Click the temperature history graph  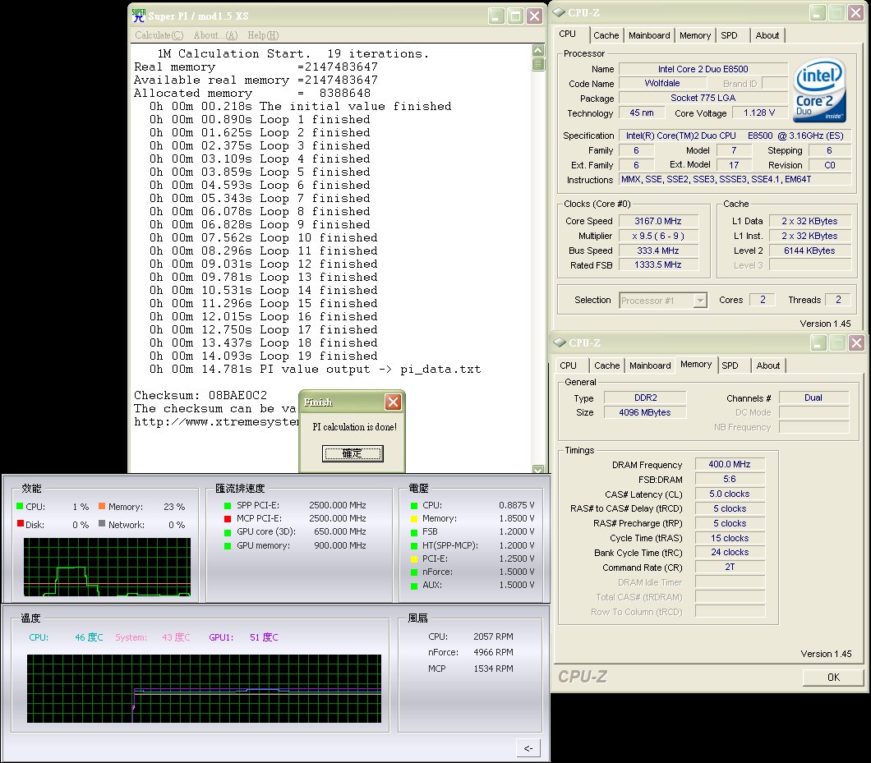point(204,688)
